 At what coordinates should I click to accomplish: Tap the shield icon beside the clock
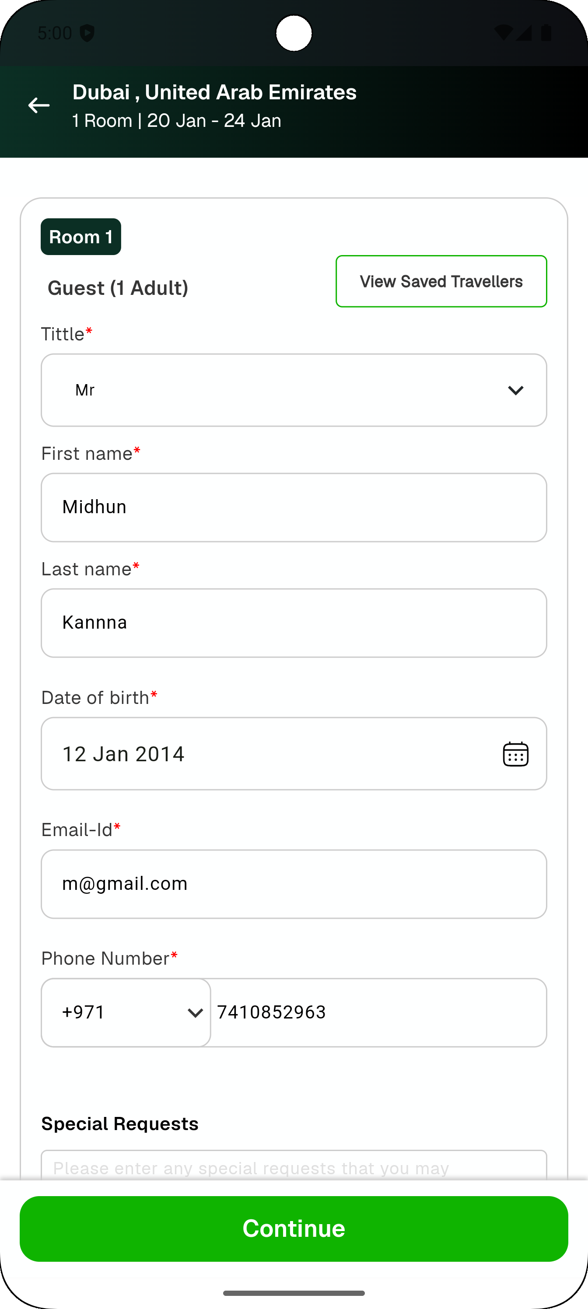click(x=87, y=34)
